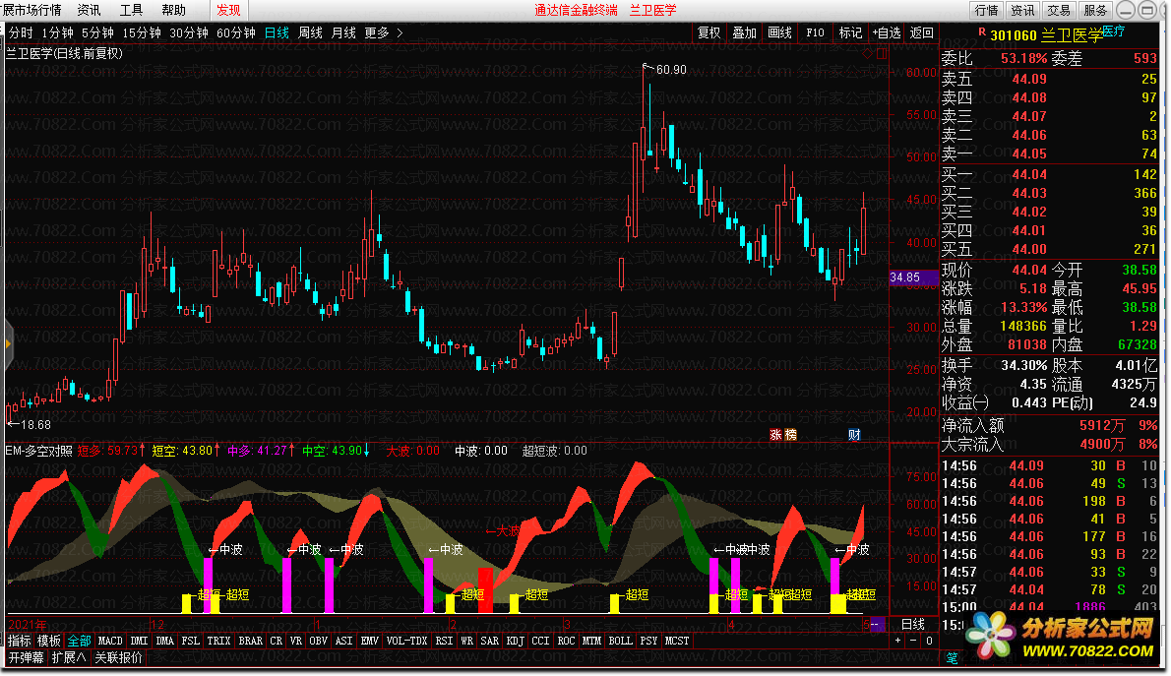Open the 工具 menu
The width and height of the screenshot is (1171, 676).
[x=132, y=11]
